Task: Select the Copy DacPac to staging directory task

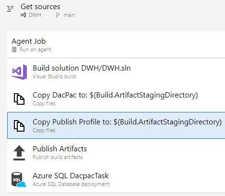Action: pos(116,99)
